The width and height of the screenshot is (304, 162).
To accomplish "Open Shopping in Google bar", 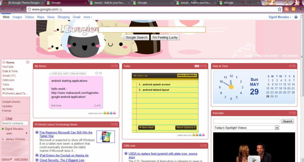I will point(64,17).
